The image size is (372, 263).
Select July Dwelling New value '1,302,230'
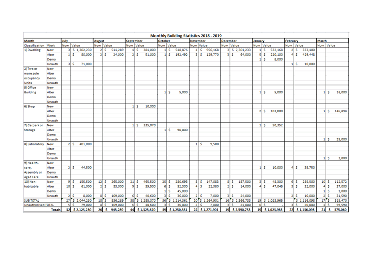coord(84,50)
